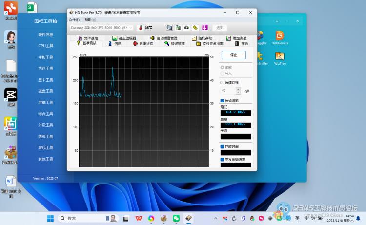The height and width of the screenshot is (225, 366).
Task: Open the 文件(F) menu
Action: tap(74, 20)
